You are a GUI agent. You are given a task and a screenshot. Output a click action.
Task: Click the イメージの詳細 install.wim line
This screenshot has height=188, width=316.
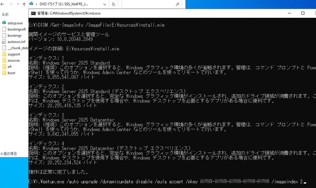click(74, 49)
